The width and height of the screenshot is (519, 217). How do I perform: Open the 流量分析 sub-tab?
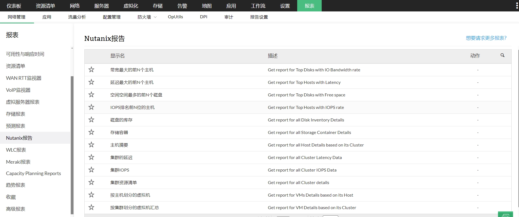(77, 17)
